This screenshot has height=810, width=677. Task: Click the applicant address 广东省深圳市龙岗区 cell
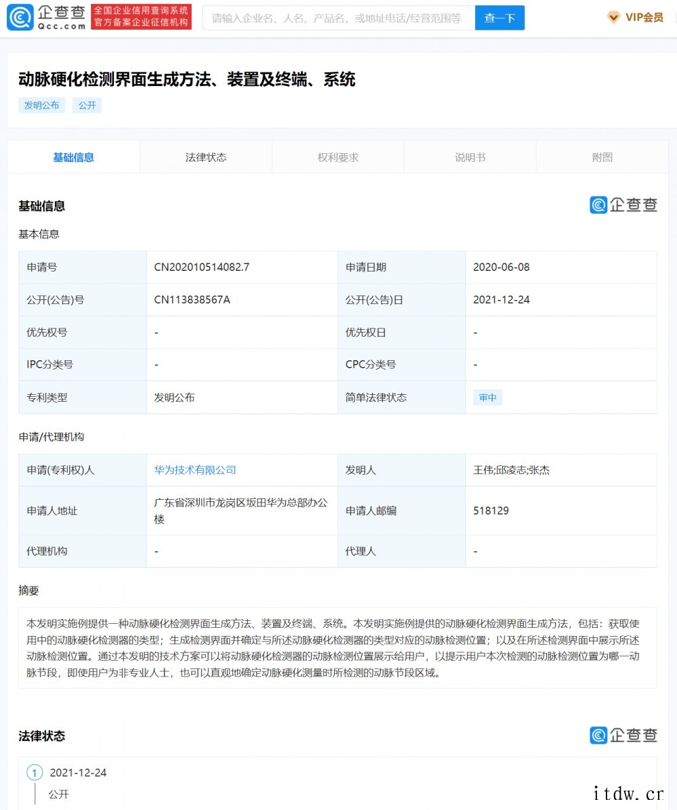click(x=241, y=511)
